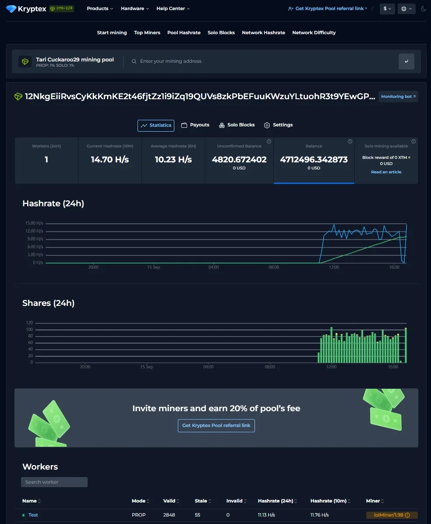Expand the Products menu
Viewport: 431px width, 524px height.
[x=100, y=9]
